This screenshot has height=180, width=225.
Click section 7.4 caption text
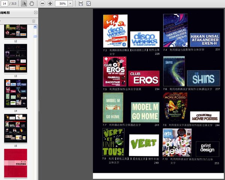187,50
